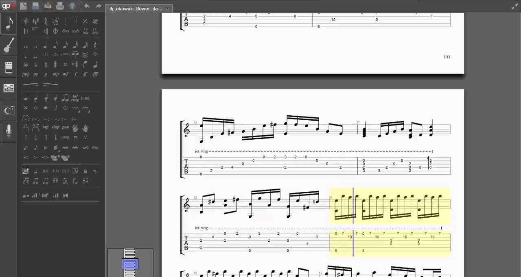Toggle let ring effect in palette
This screenshot has height=277, width=521.
coord(75,98)
